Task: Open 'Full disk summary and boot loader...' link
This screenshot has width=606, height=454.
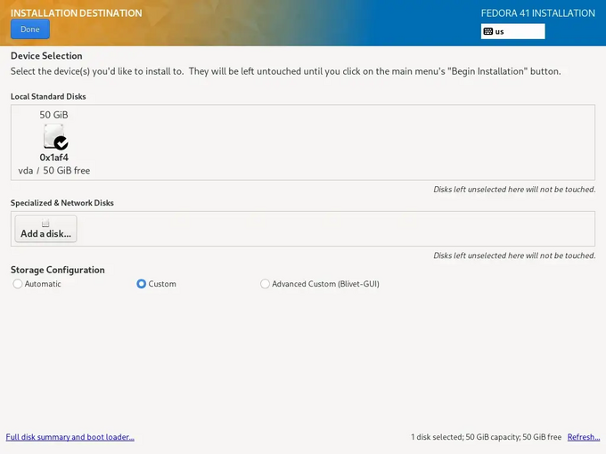Action: [x=70, y=437]
